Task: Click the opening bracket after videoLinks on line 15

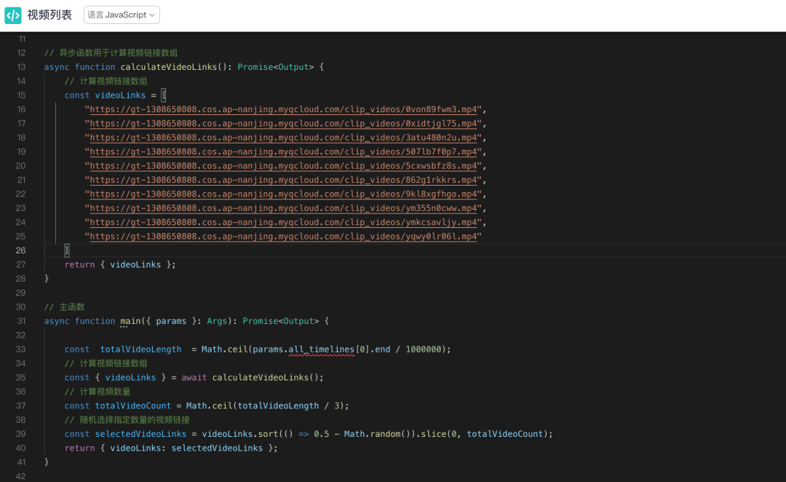Action: [x=164, y=95]
